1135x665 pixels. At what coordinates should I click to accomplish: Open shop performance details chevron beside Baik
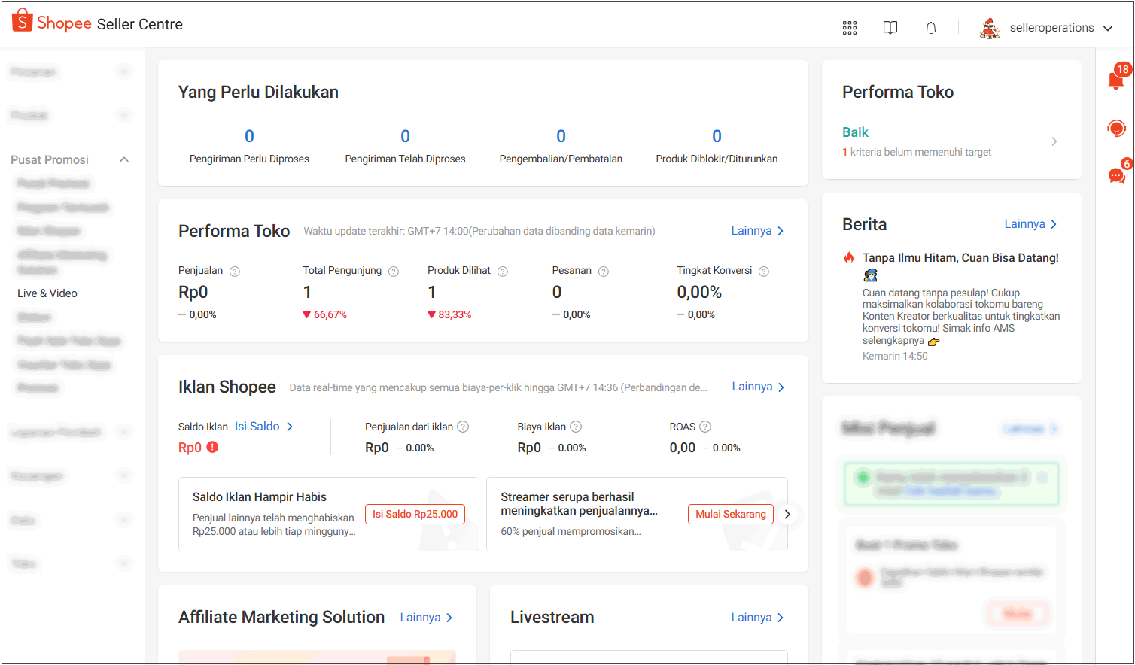(1054, 141)
